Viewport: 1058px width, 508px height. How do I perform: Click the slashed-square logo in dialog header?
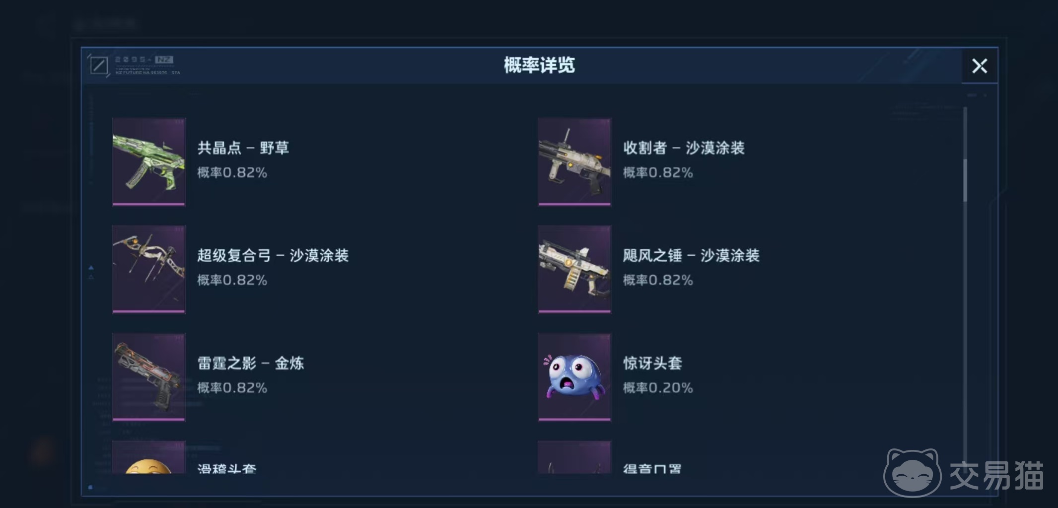99,65
